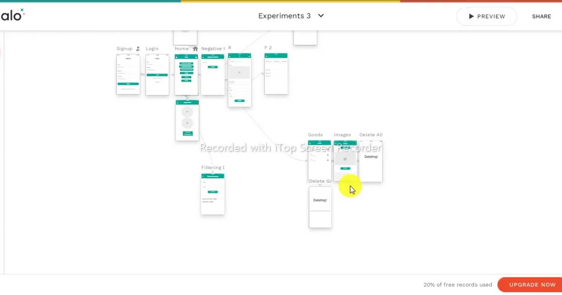The image size is (562, 295).
Task: Click the user icon beside Signup label
Action: pyautogui.click(x=138, y=49)
